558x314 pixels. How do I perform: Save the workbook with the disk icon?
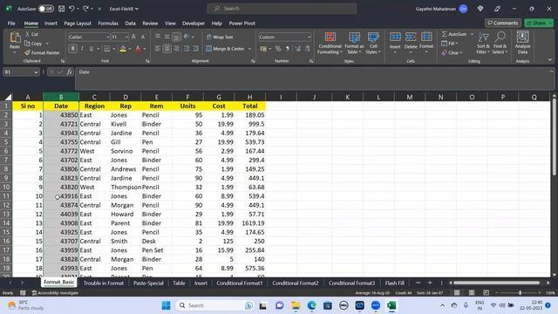(x=62, y=9)
